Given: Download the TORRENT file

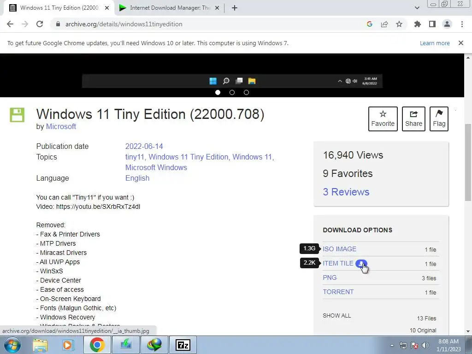Looking at the screenshot, I should coord(338,292).
